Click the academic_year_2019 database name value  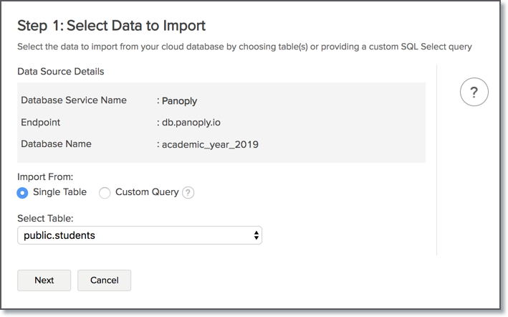pyautogui.click(x=209, y=144)
